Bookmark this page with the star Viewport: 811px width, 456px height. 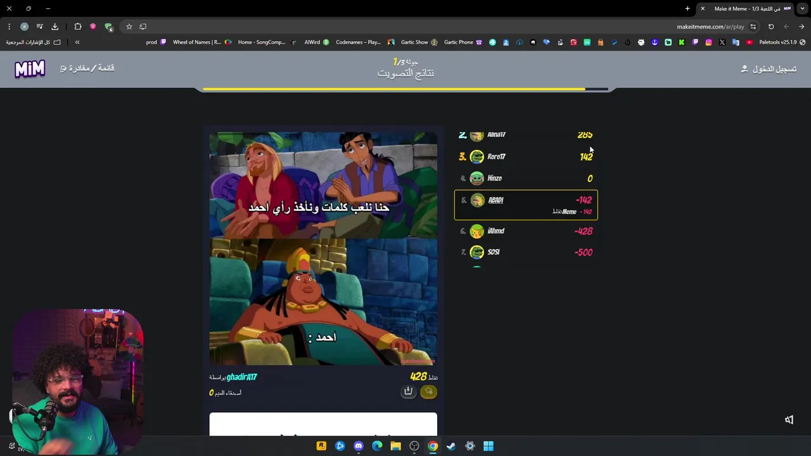click(129, 27)
